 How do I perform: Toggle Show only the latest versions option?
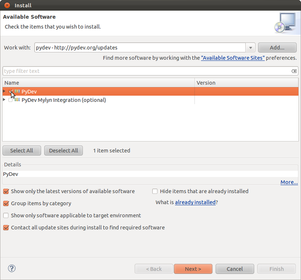point(6,191)
